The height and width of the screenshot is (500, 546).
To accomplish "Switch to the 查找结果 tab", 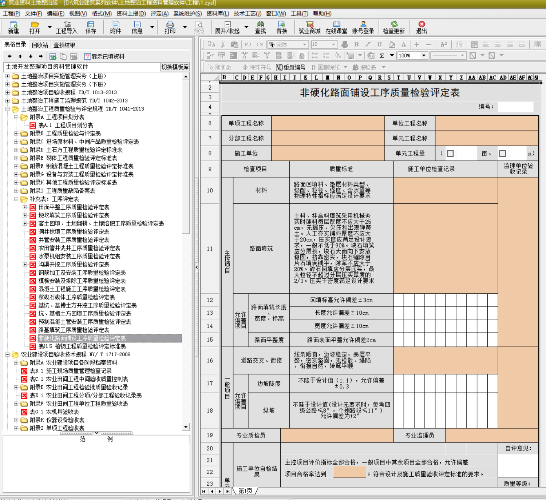I will coord(64,45).
